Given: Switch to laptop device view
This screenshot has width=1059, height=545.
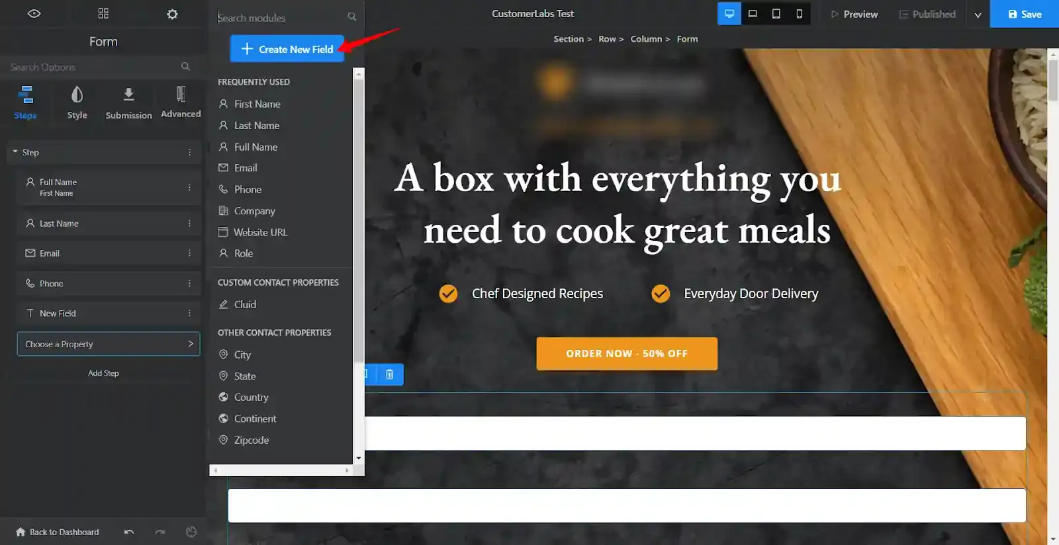Looking at the screenshot, I should [753, 14].
